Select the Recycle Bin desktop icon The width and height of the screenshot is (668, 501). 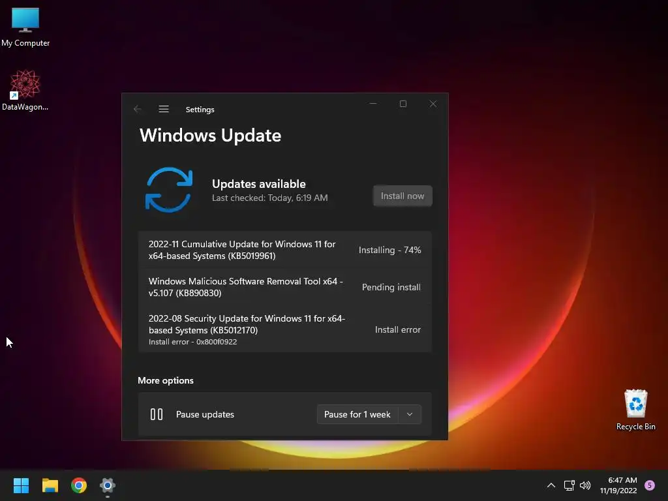click(x=635, y=410)
